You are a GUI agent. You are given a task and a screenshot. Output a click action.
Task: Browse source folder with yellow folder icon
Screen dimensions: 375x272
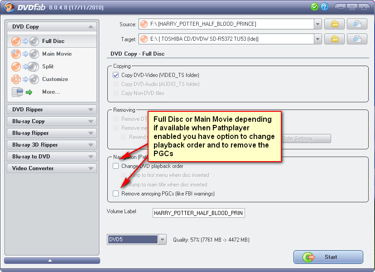[334, 24]
